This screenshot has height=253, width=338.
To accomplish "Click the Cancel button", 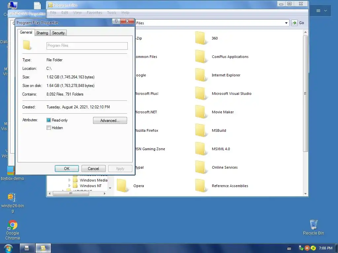I will click(93, 168).
